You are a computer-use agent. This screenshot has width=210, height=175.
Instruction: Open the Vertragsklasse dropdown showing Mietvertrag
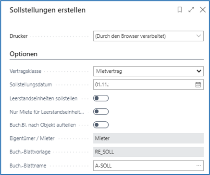[148, 71]
